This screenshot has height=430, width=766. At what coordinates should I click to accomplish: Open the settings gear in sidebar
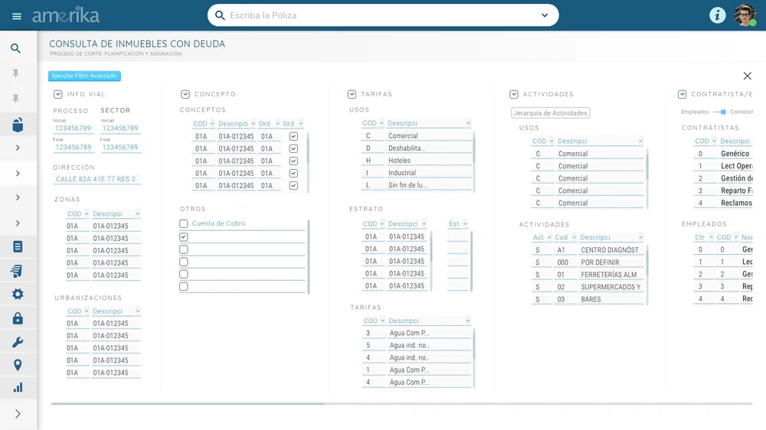pyautogui.click(x=18, y=295)
